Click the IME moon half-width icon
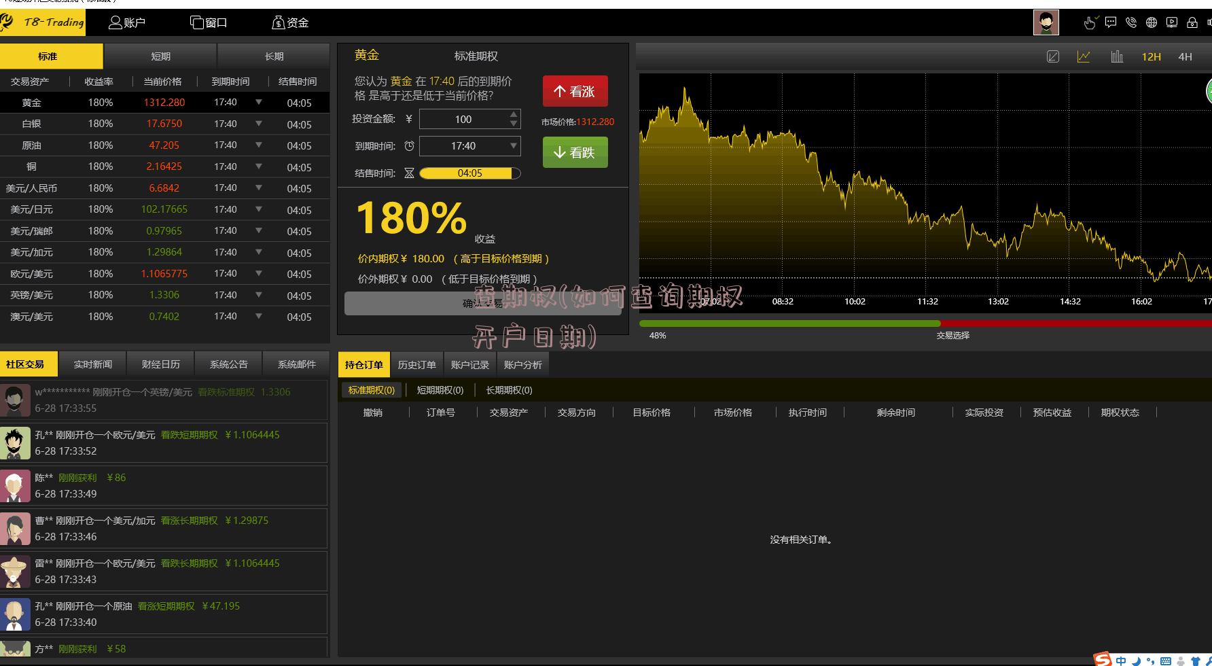The image size is (1212, 666). pyautogui.click(x=1136, y=661)
